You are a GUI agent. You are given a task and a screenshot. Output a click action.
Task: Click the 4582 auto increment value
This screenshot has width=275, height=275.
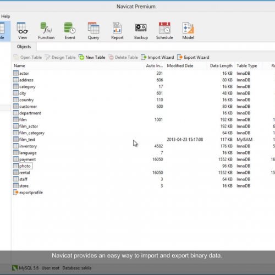tap(158, 146)
